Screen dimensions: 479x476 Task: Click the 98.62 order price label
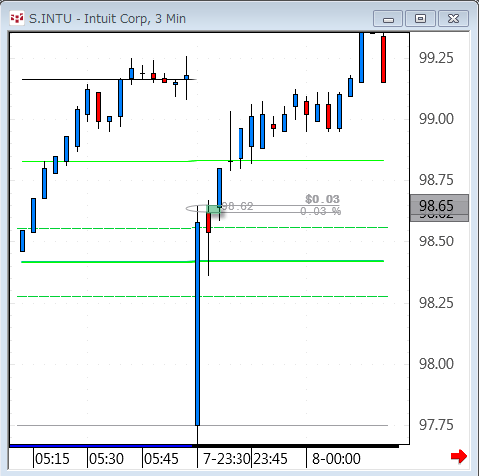point(238,206)
